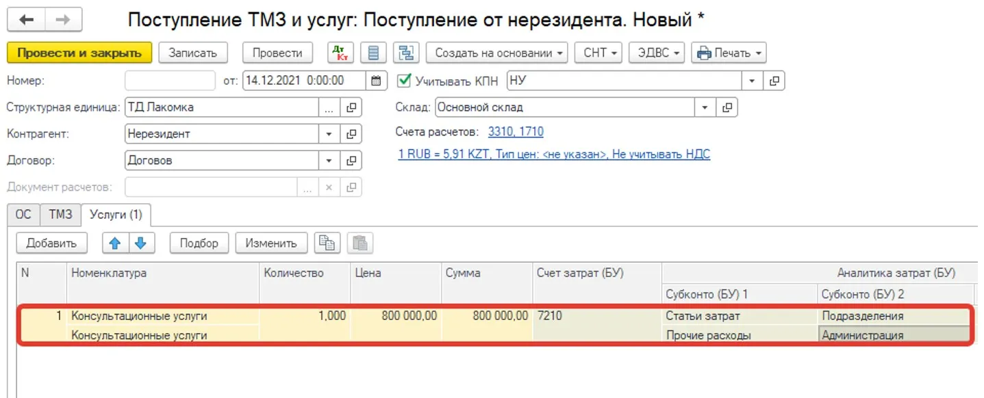Open Основной склад warehouse card icon
Viewport: 984px width, 398px height.
[x=727, y=107]
